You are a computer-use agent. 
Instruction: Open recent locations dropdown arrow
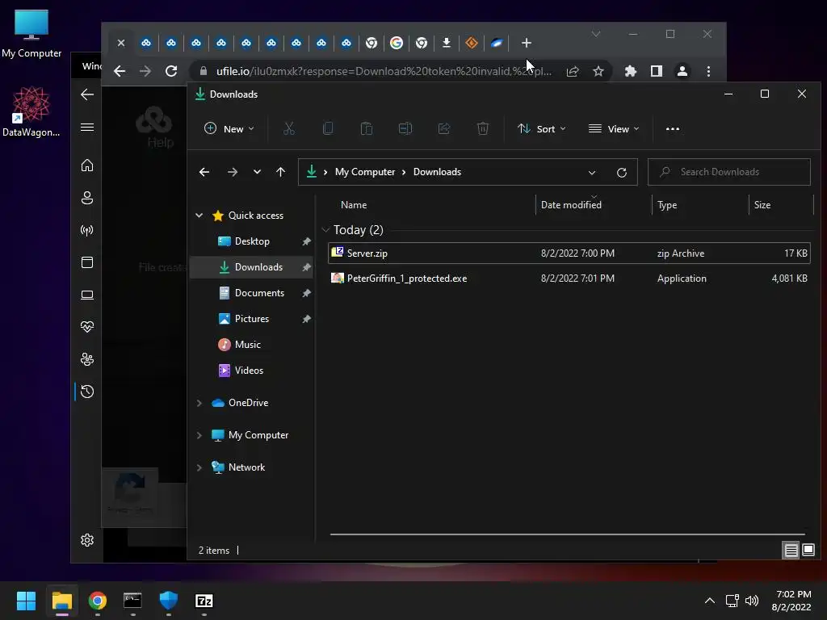[x=257, y=172]
